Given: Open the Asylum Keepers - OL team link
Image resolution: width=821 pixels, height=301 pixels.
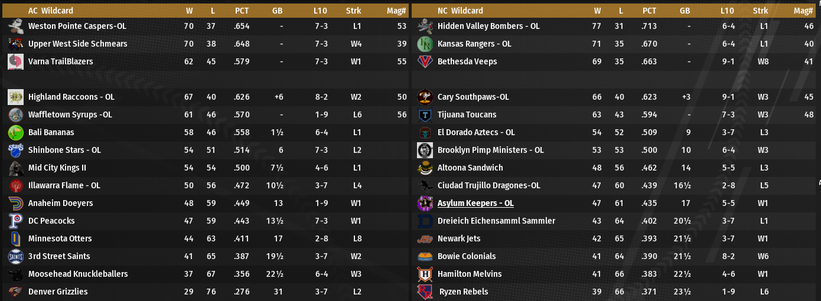Looking at the screenshot, I should (x=475, y=203).
